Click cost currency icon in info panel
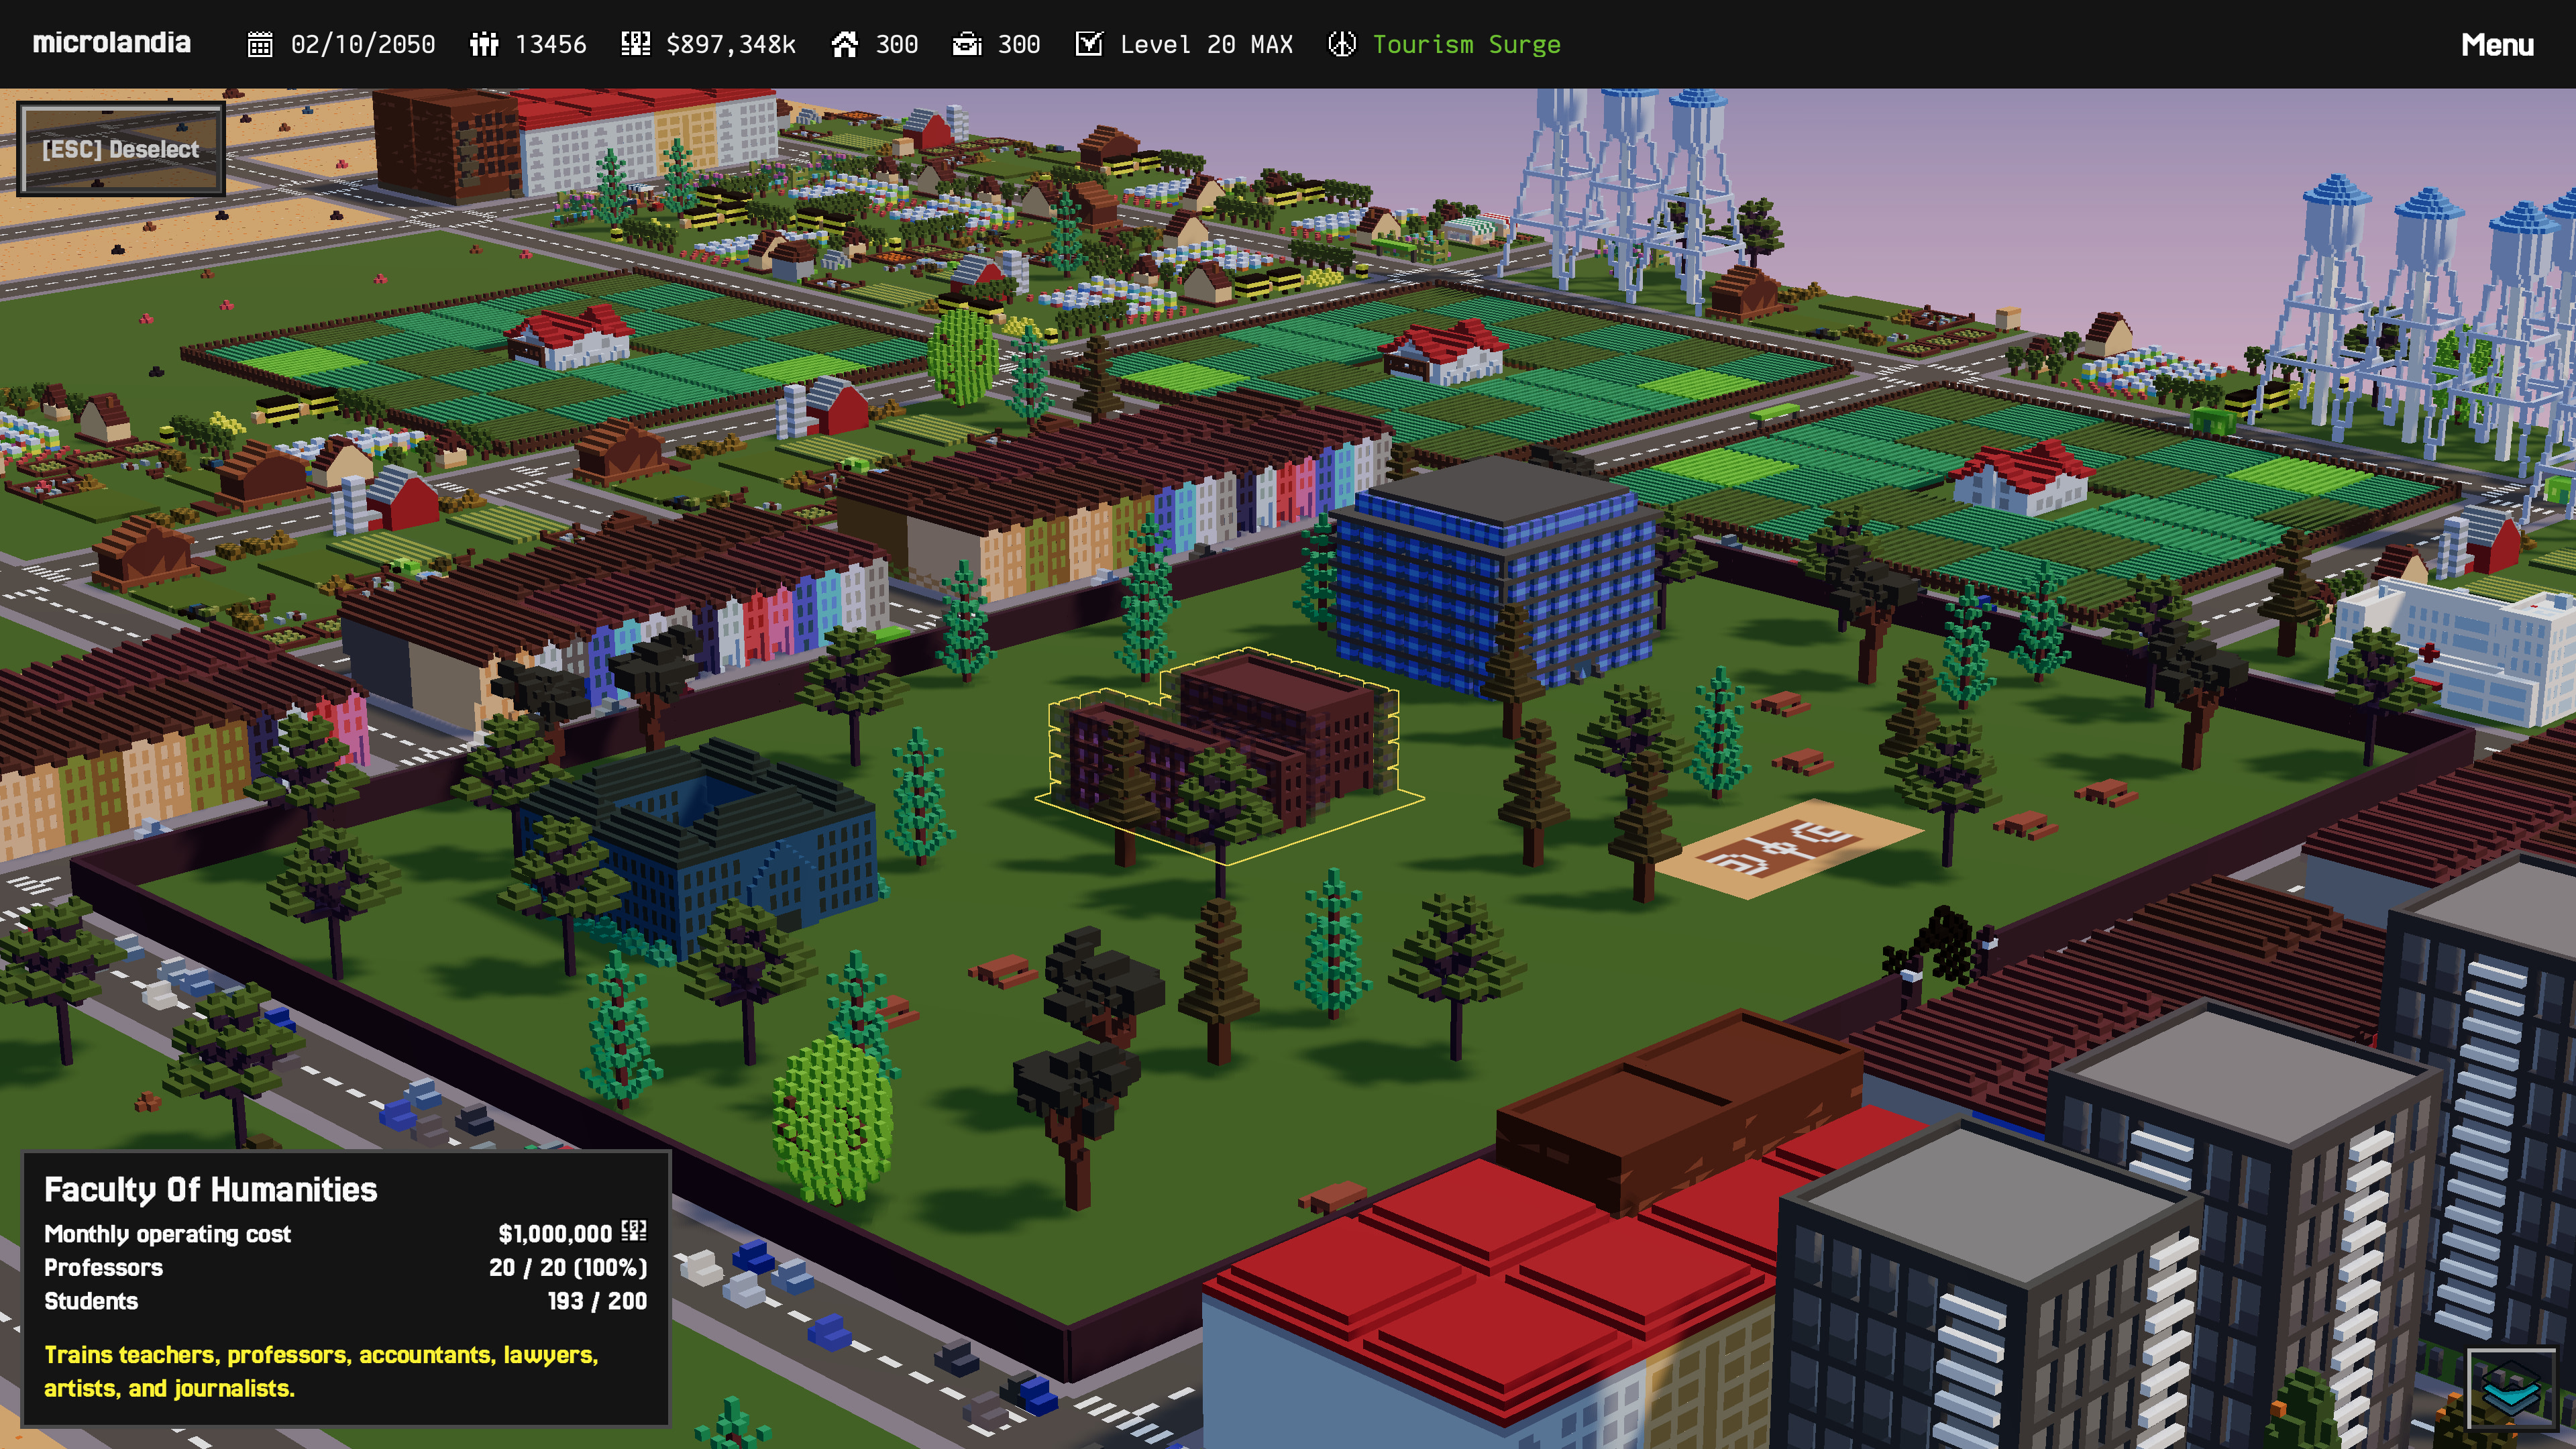This screenshot has width=2576, height=1449. tap(634, 1231)
